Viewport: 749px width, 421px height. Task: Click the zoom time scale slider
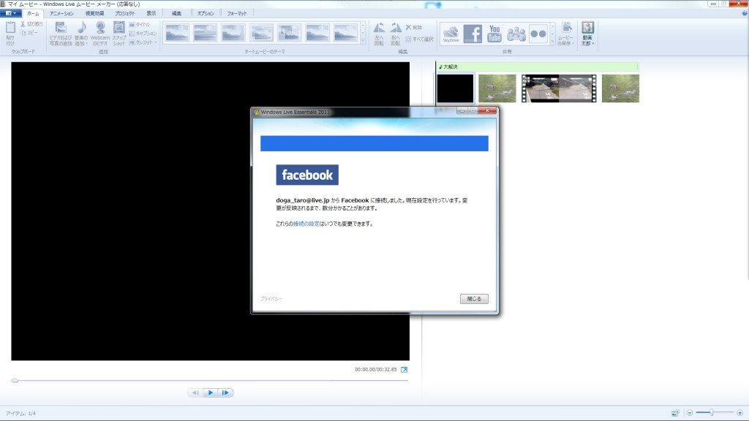point(711,412)
